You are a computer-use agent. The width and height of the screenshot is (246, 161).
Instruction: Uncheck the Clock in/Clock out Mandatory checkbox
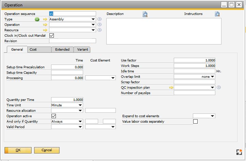pos(52,35)
